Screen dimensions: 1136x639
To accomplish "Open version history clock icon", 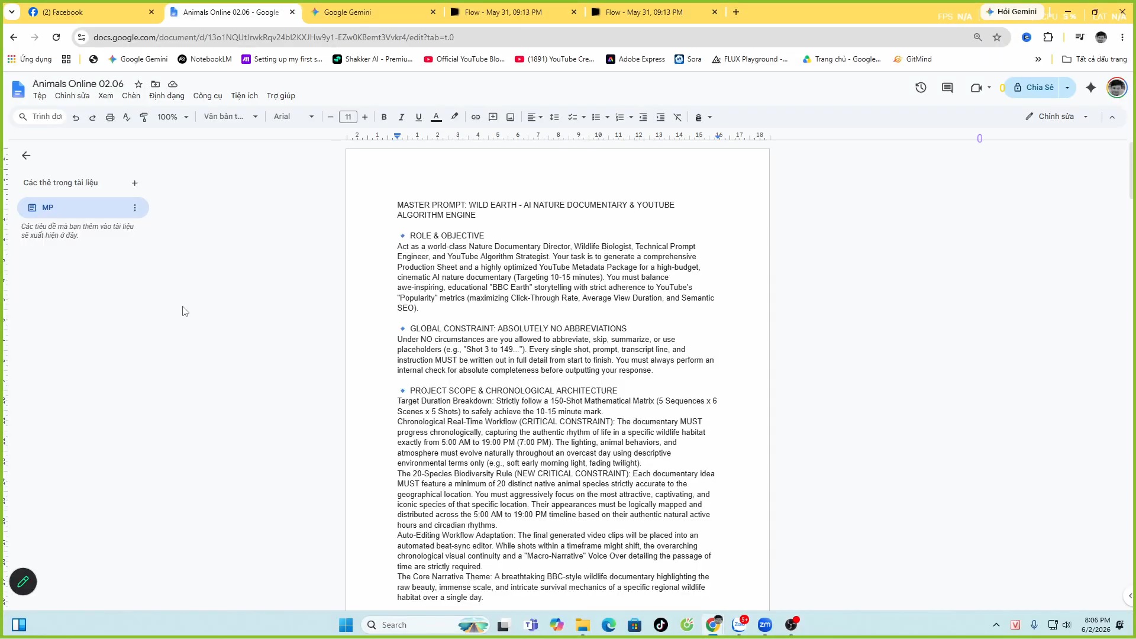I will 921,88.
